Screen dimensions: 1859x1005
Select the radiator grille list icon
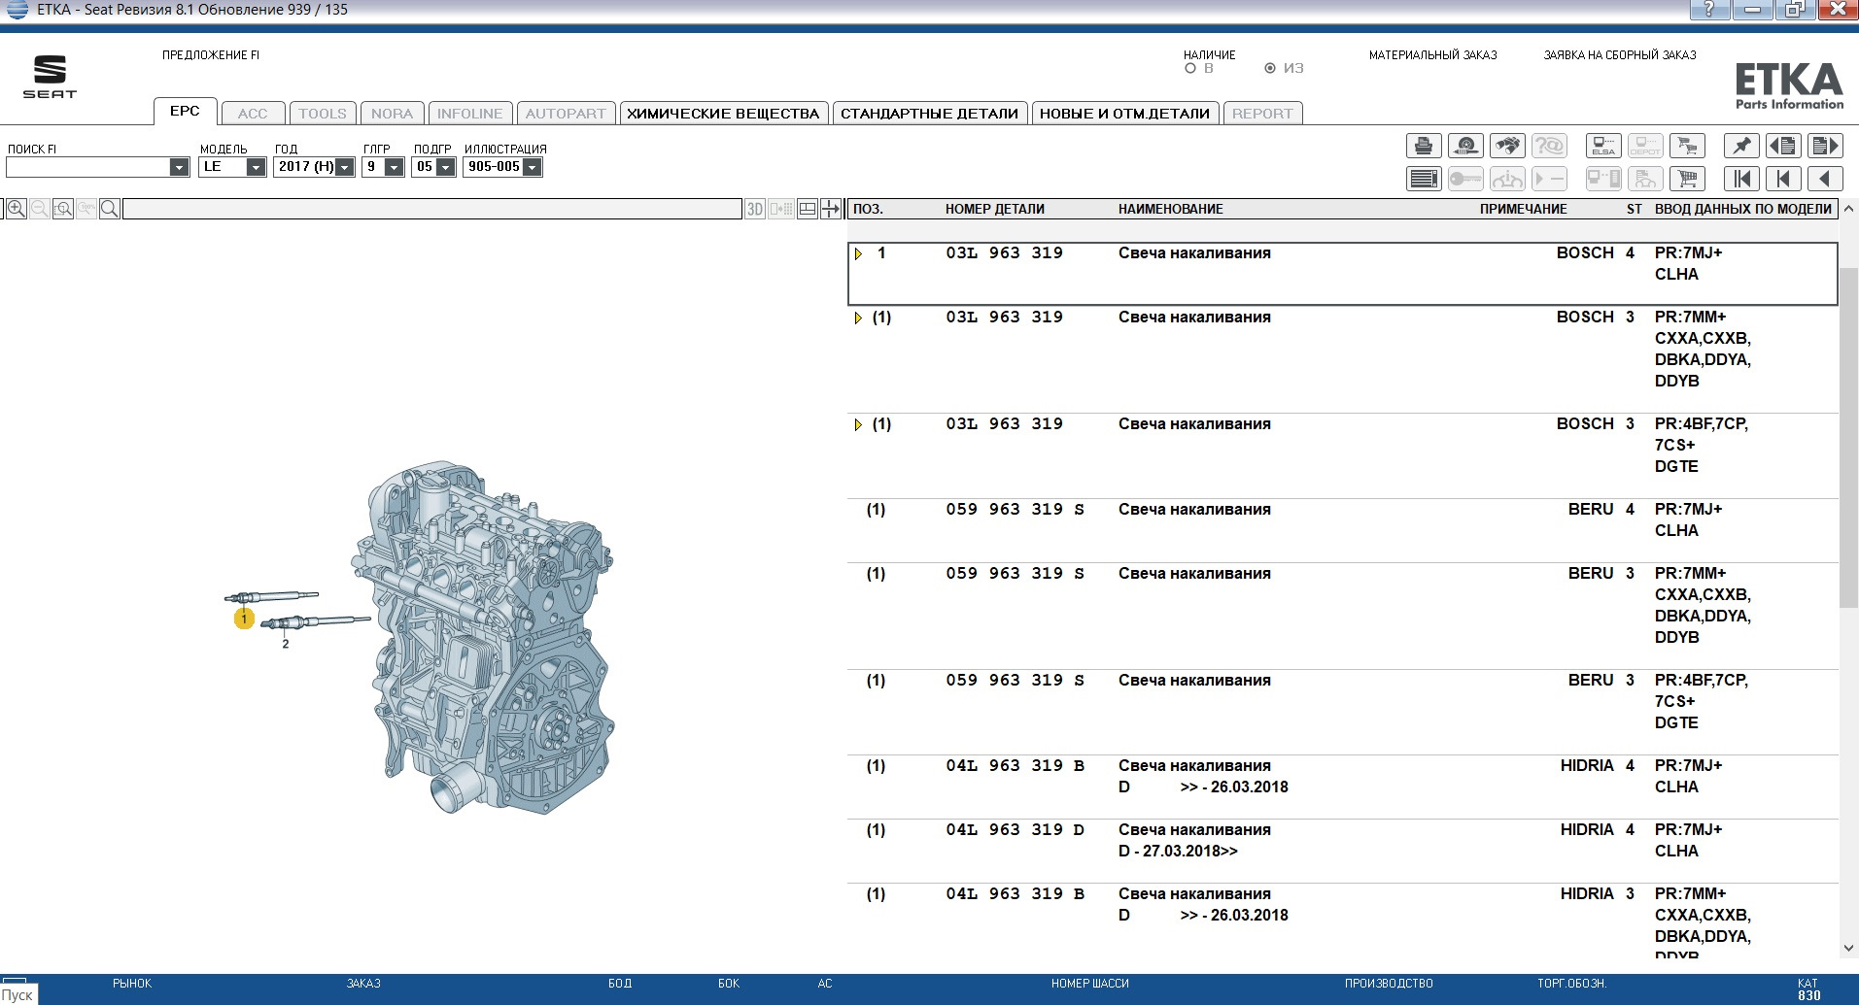coord(1424,179)
